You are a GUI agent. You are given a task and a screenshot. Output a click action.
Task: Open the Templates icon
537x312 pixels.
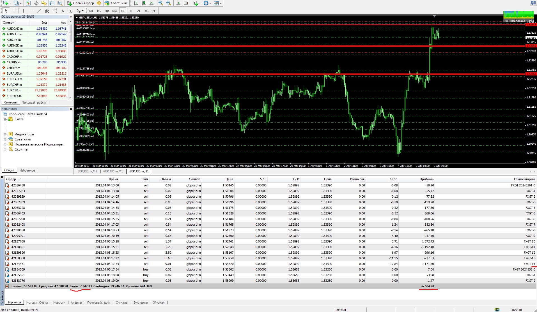(216, 3)
